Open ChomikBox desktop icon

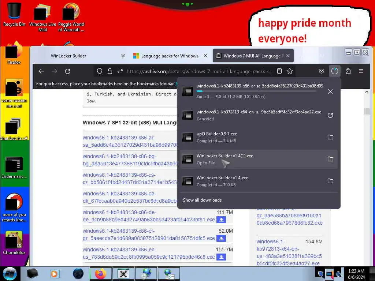(14, 243)
